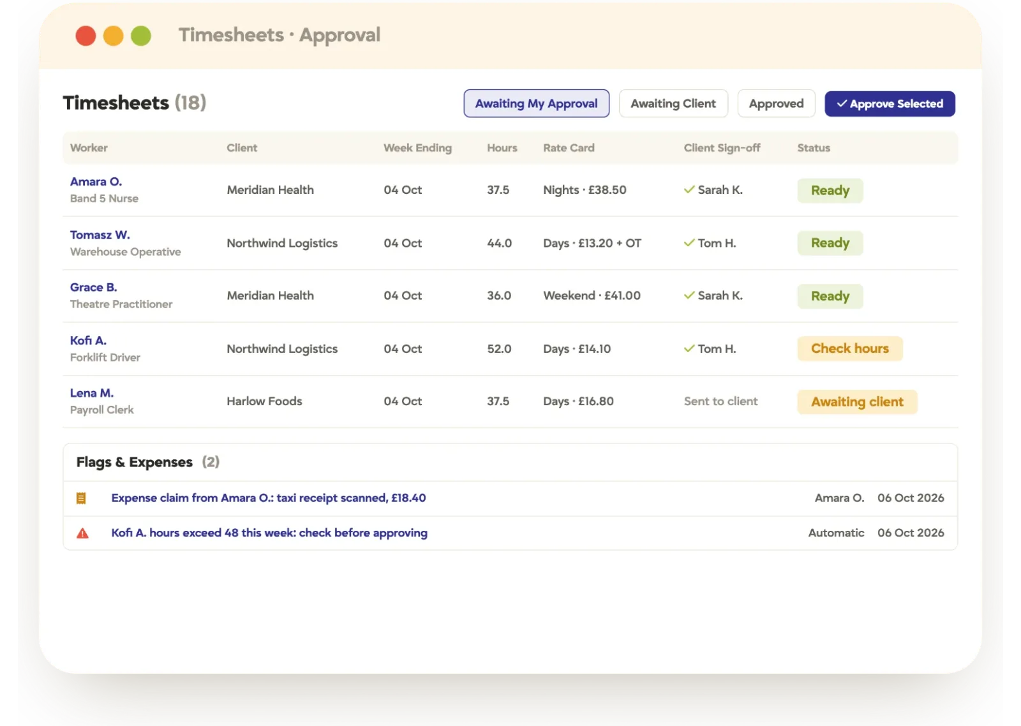Click the Days · £13.20 + OT rate cell
The width and height of the screenshot is (1021, 726).
tap(592, 243)
